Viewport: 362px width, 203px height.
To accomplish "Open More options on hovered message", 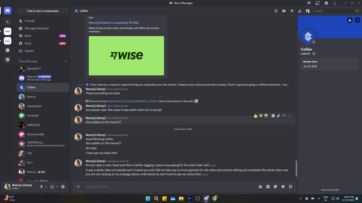I will point(289,116).
